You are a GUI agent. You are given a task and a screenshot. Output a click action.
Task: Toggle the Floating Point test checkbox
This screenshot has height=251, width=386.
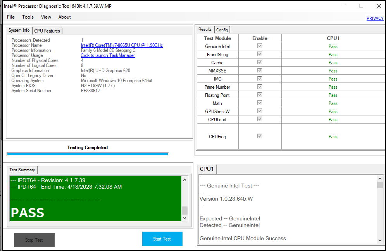click(x=260, y=95)
